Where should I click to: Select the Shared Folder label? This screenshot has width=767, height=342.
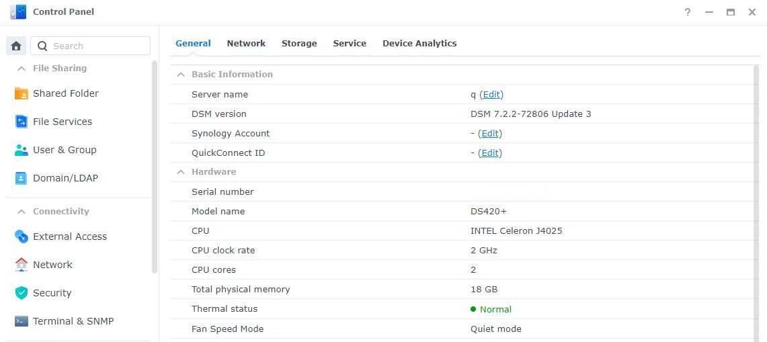click(x=66, y=93)
